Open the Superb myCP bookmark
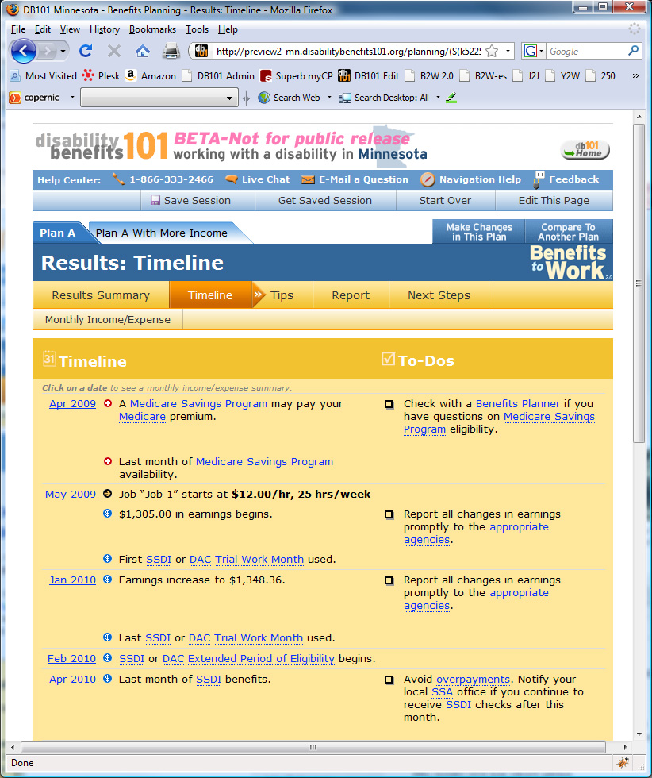Viewport: 652px width, 778px height. (x=297, y=75)
